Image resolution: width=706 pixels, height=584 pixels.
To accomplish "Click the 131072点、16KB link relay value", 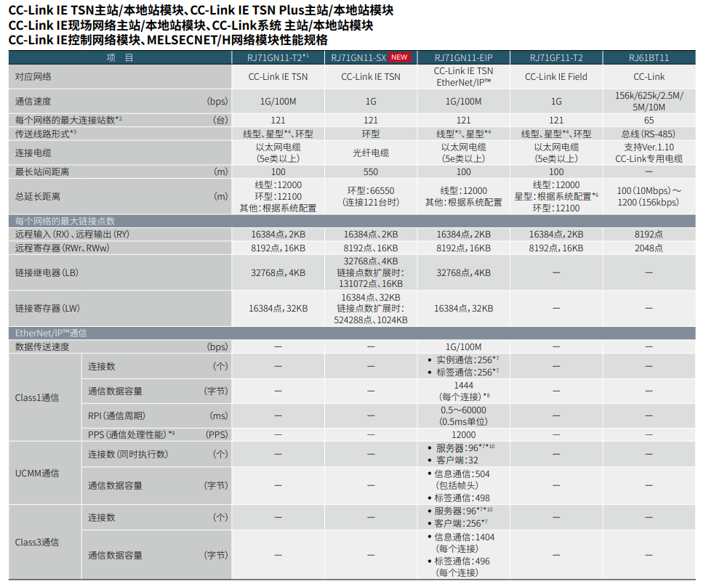I will coord(371,284).
